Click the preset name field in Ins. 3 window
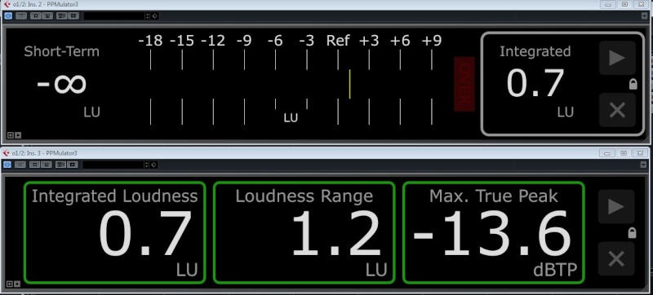The width and height of the screenshot is (653, 295). coord(113,165)
